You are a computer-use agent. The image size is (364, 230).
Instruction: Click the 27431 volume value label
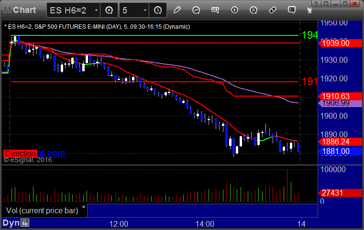click(x=340, y=193)
